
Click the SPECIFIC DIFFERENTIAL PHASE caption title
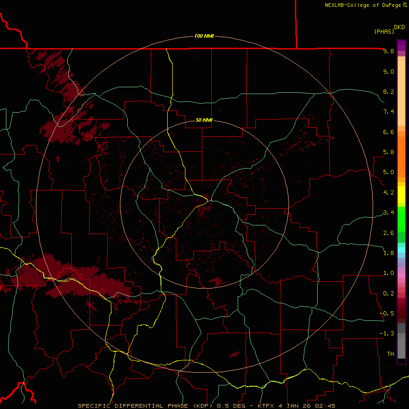133,406
